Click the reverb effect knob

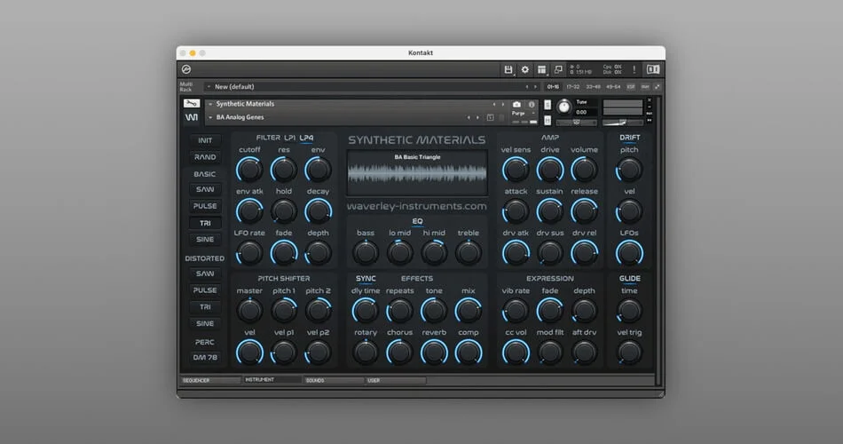(x=434, y=353)
